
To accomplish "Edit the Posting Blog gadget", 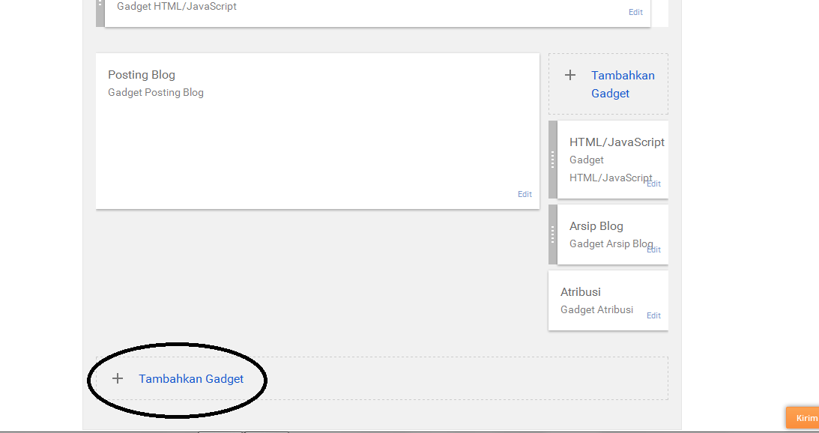I will 525,194.
